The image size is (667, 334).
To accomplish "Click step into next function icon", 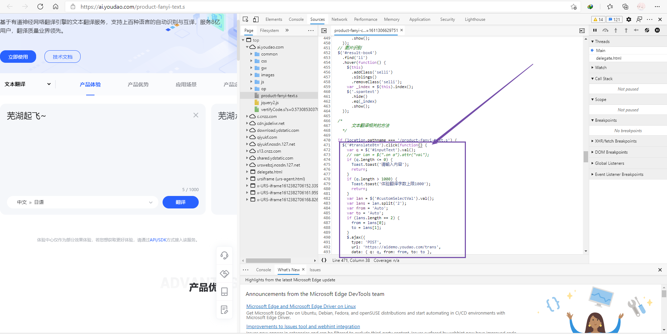I will point(616,30).
